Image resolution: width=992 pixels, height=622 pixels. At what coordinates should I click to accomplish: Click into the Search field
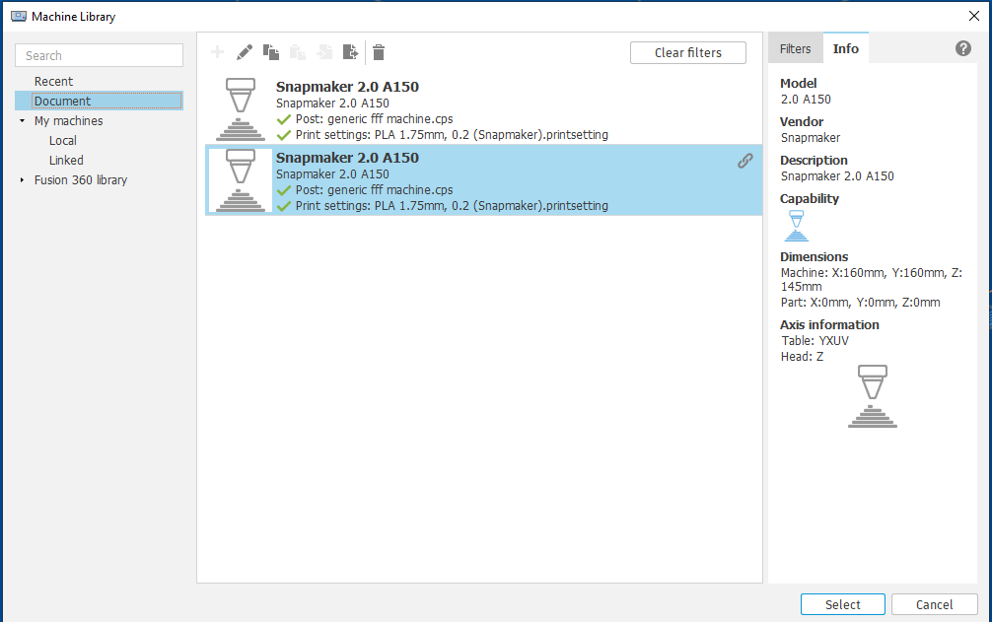pos(100,55)
